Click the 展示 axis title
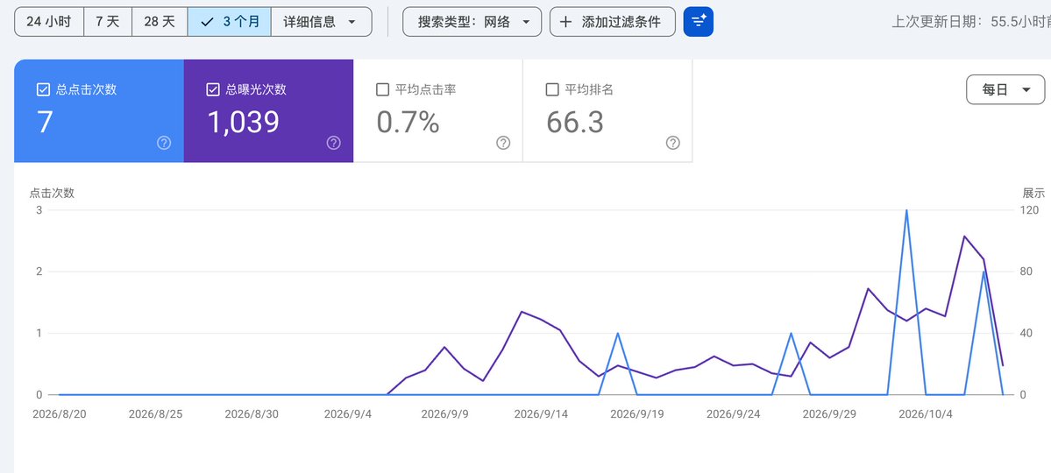The width and height of the screenshot is (1051, 473). click(1033, 194)
